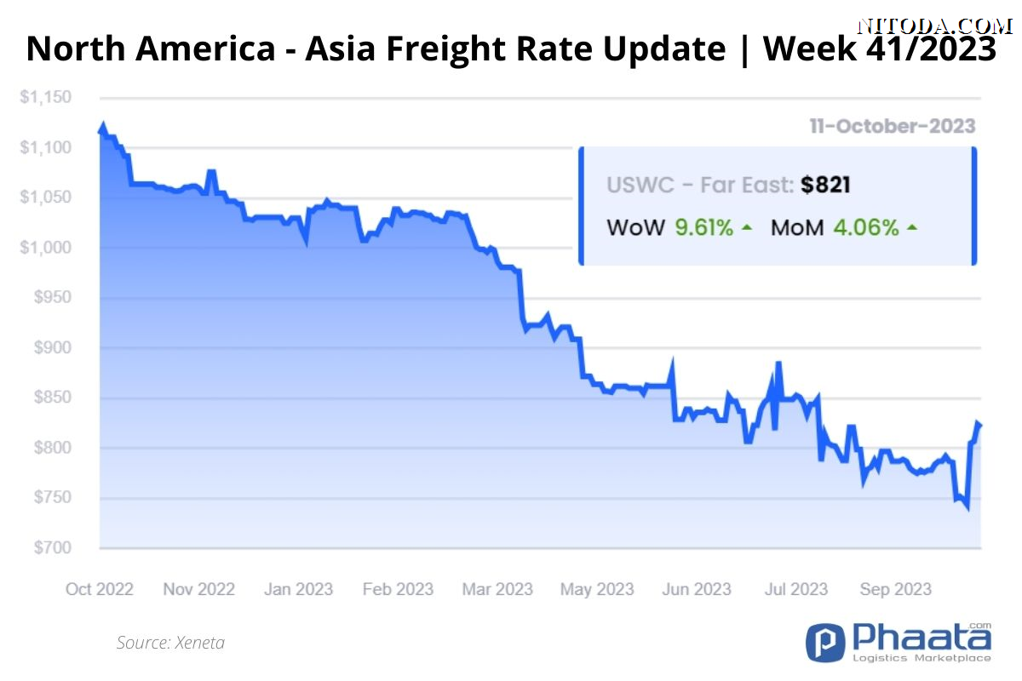
Task: Click the Oct 2022 axis label
Action: click(100, 589)
